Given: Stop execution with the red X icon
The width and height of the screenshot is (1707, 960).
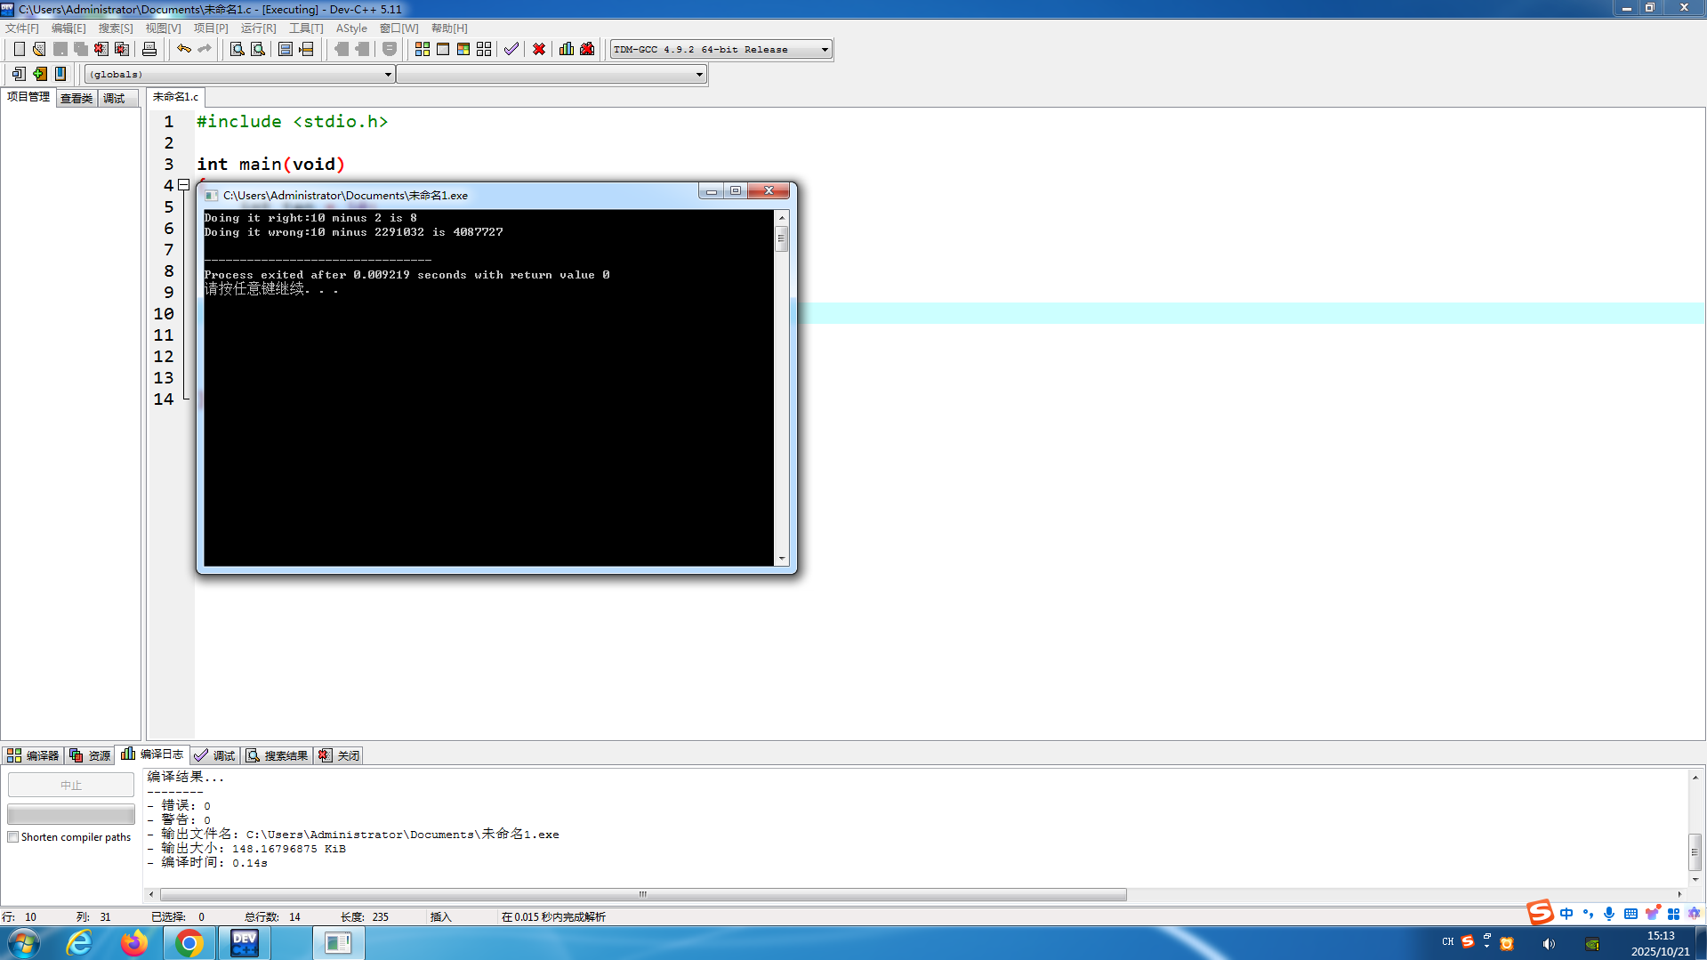Looking at the screenshot, I should tap(539, 49).
